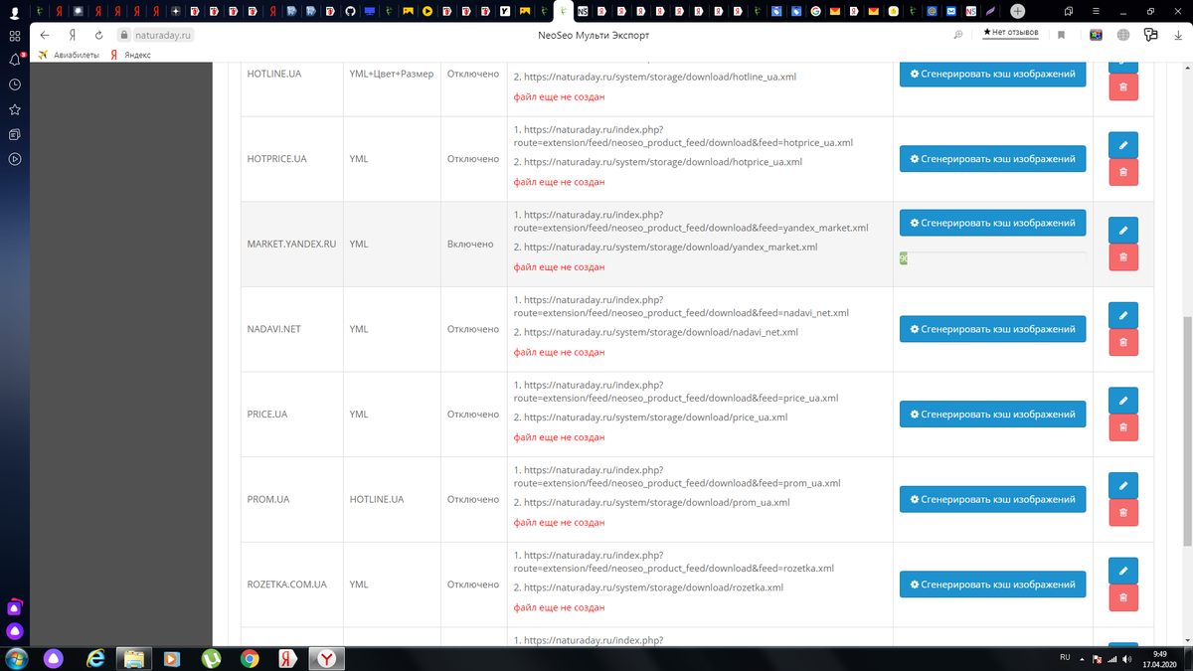The width and height of the screenshot is (1193, 671).
Task: Edit the HOTPRICE.UA feed with pencil icon
Action: (x=1122, y=145)
